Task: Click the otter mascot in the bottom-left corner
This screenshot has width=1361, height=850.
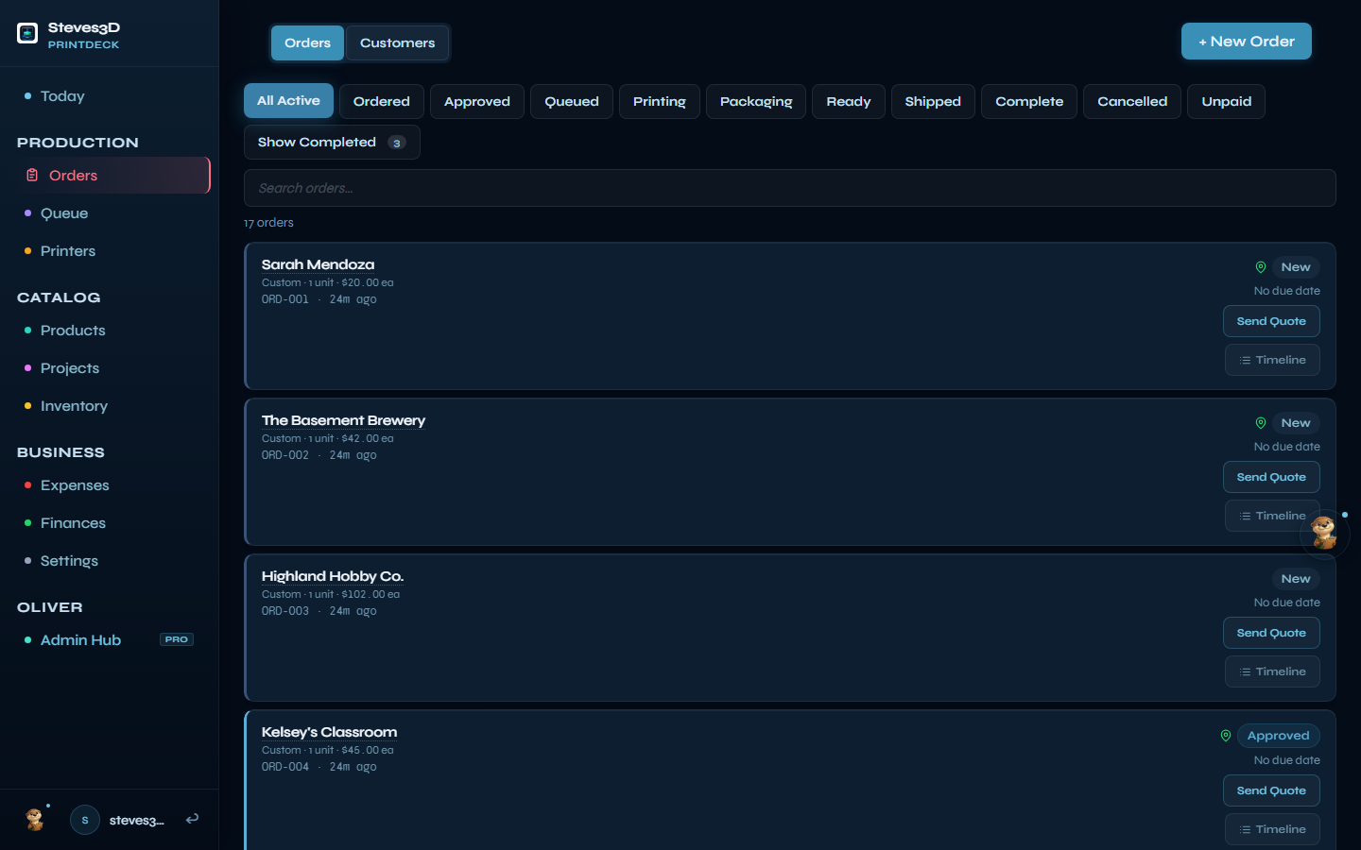Action: click(x=34, y=820)
